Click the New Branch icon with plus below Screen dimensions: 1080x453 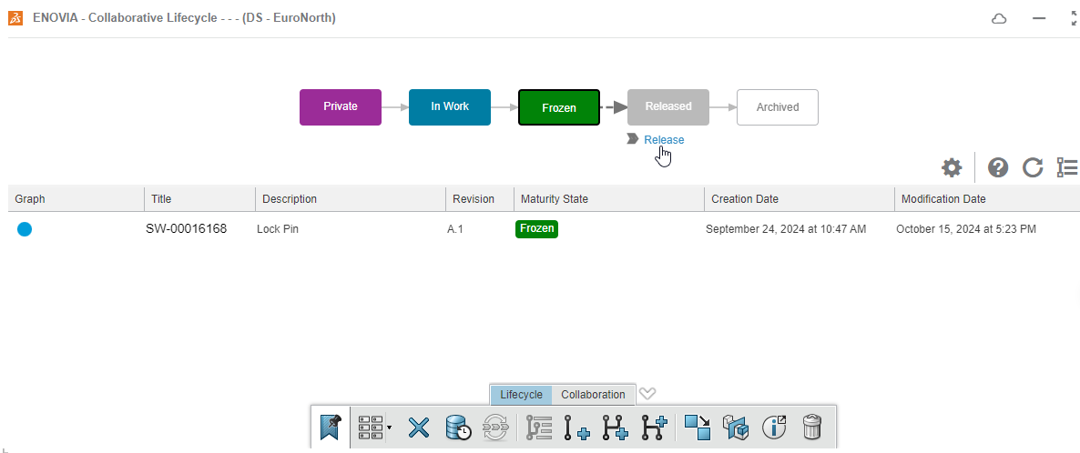click(x=616, y=427)
